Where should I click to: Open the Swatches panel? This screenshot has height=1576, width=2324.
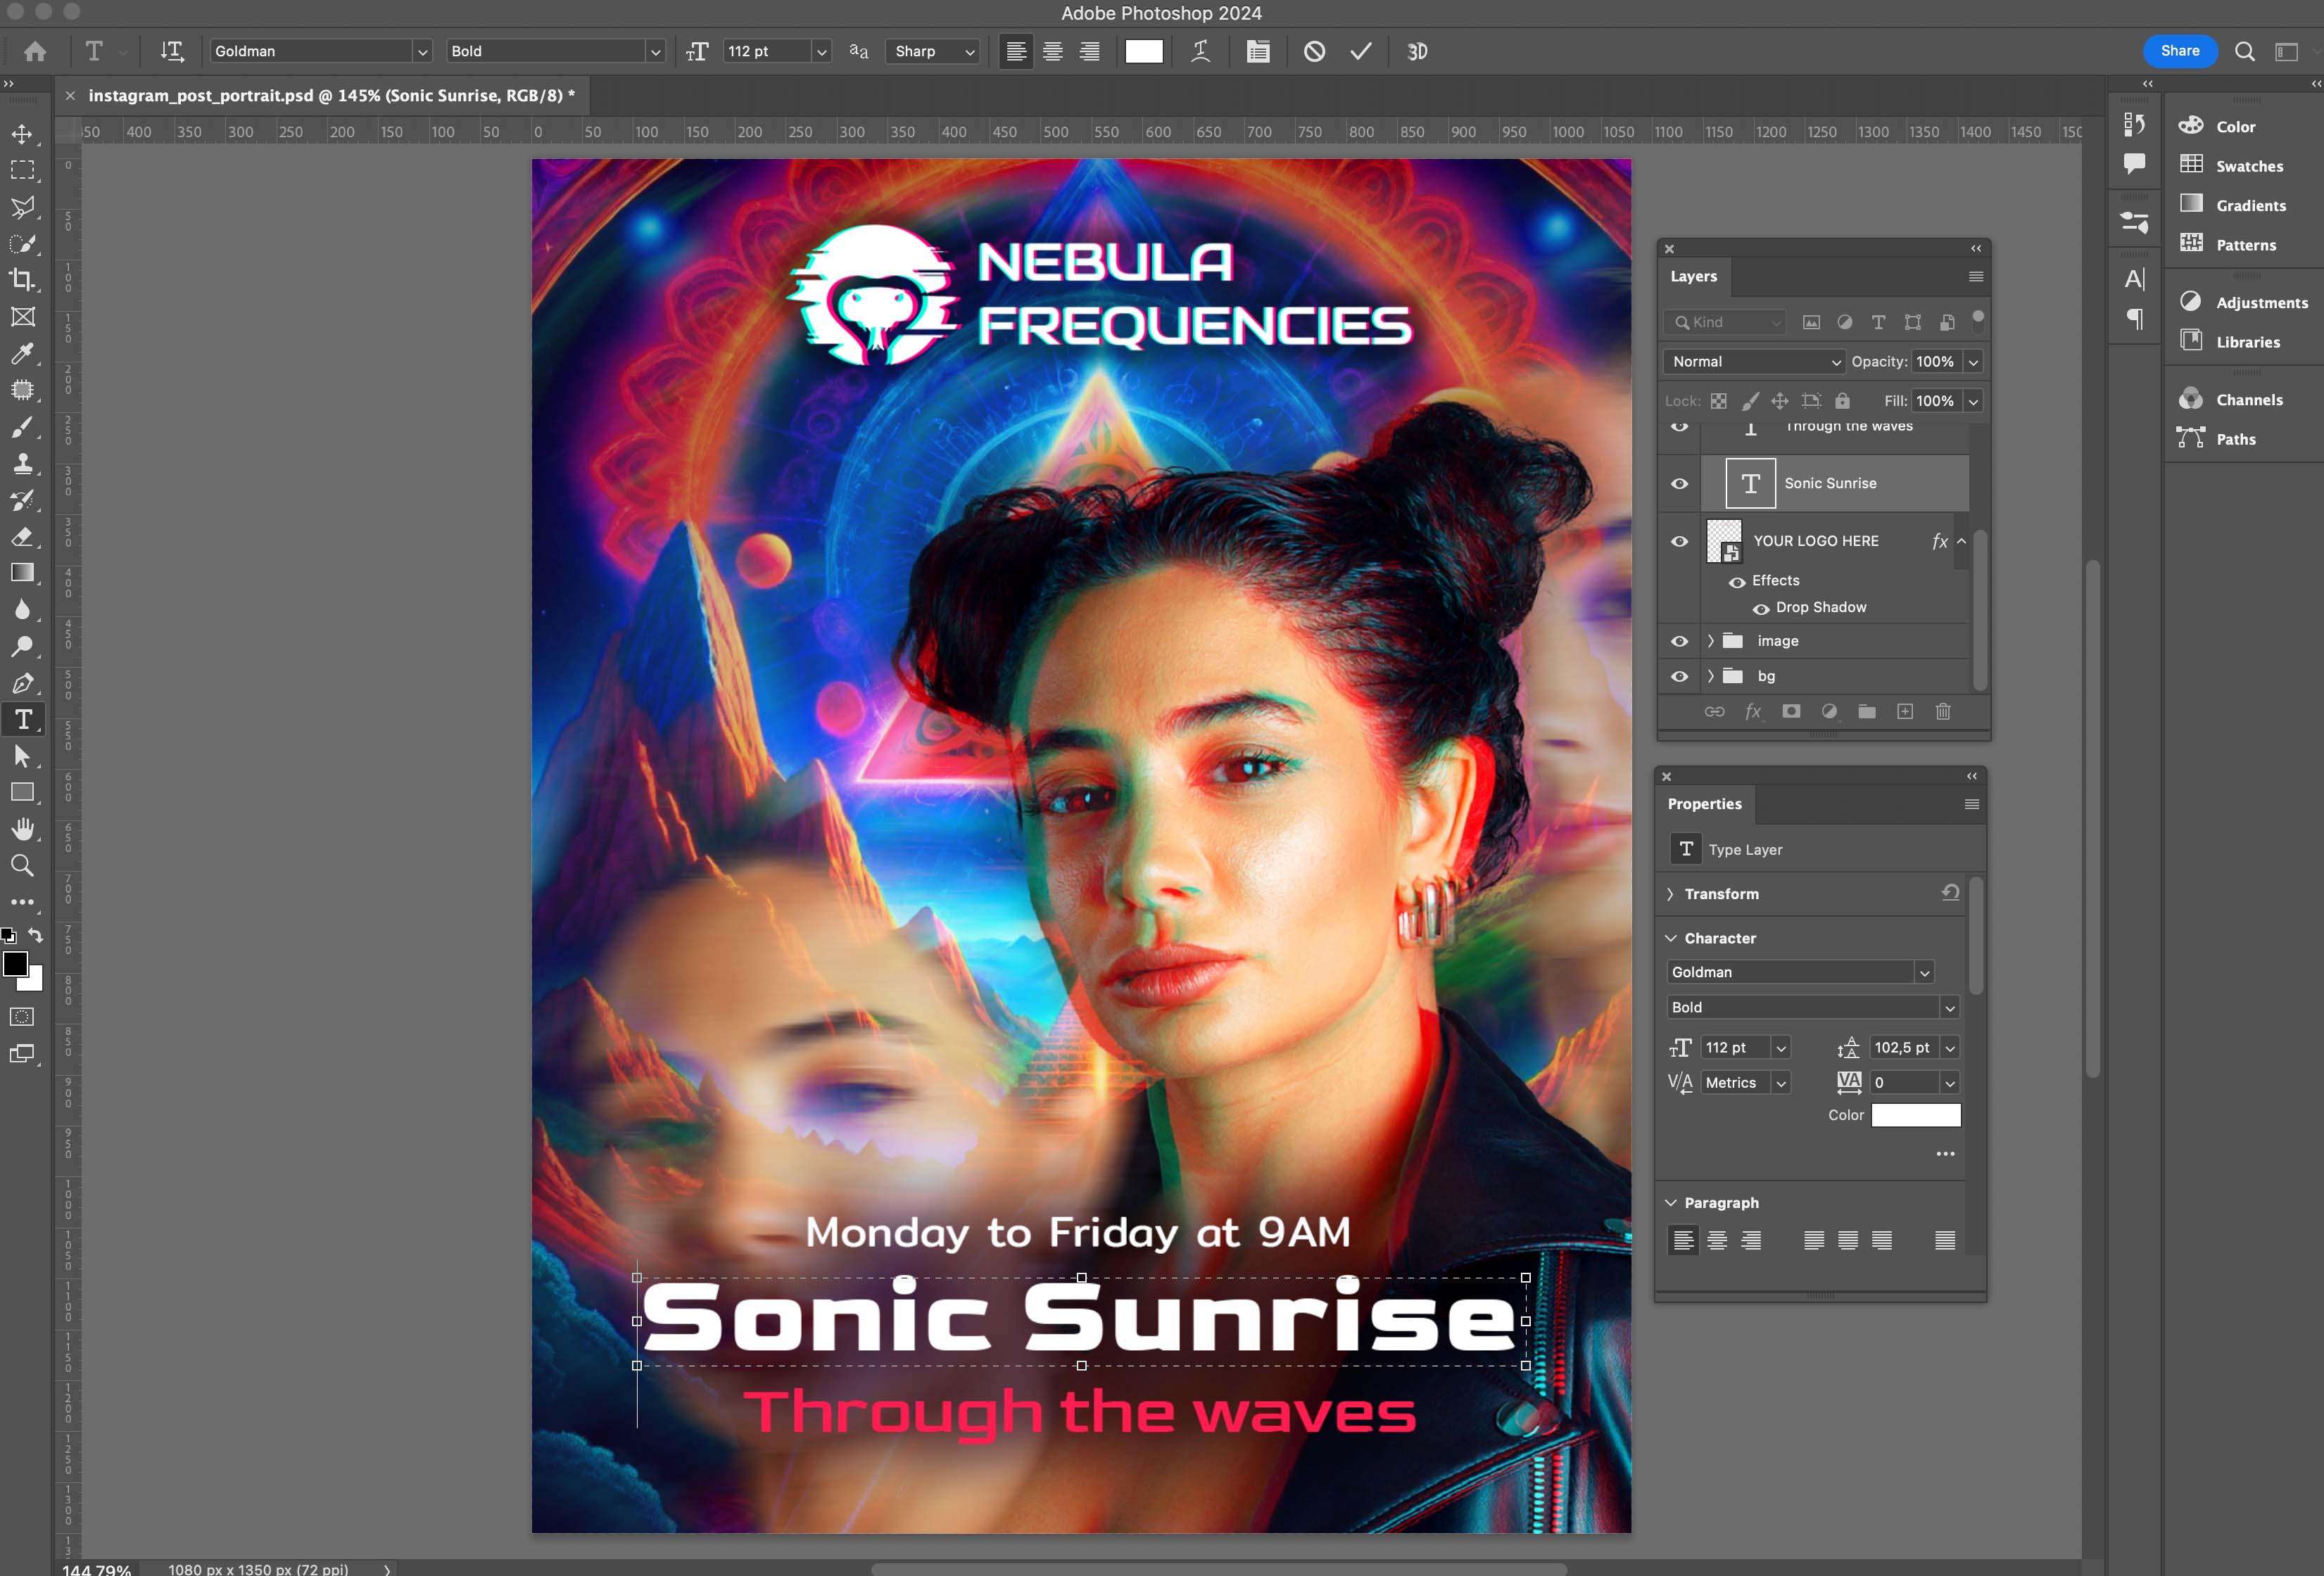2248,166
